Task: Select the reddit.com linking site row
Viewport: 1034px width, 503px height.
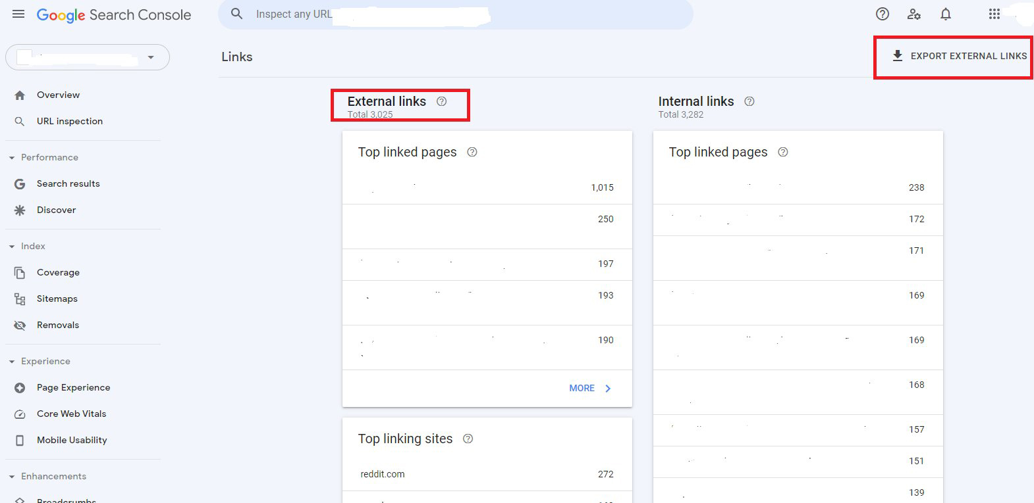Action: pyautogui.click(x=487, y=474)
